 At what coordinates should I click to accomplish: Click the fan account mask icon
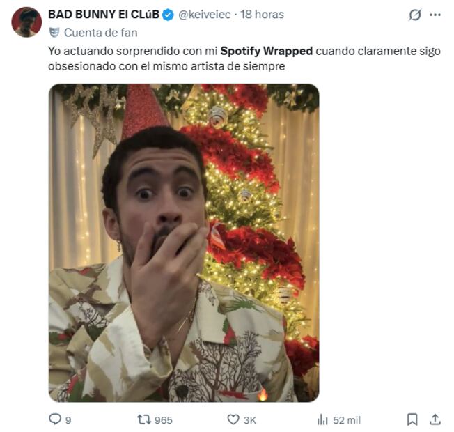pyautogui.click(x=54, y=32)
